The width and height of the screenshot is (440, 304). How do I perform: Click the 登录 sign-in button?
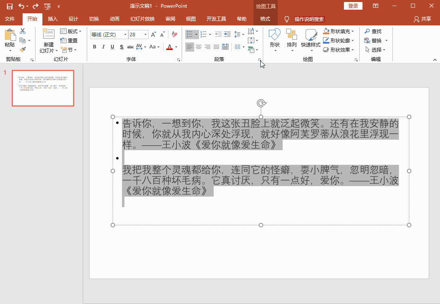pos(353,6)
